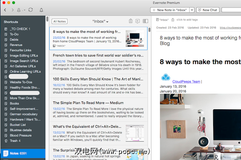
Task: Sync notes with the circular arrows icon
Action: pos(31,10)
